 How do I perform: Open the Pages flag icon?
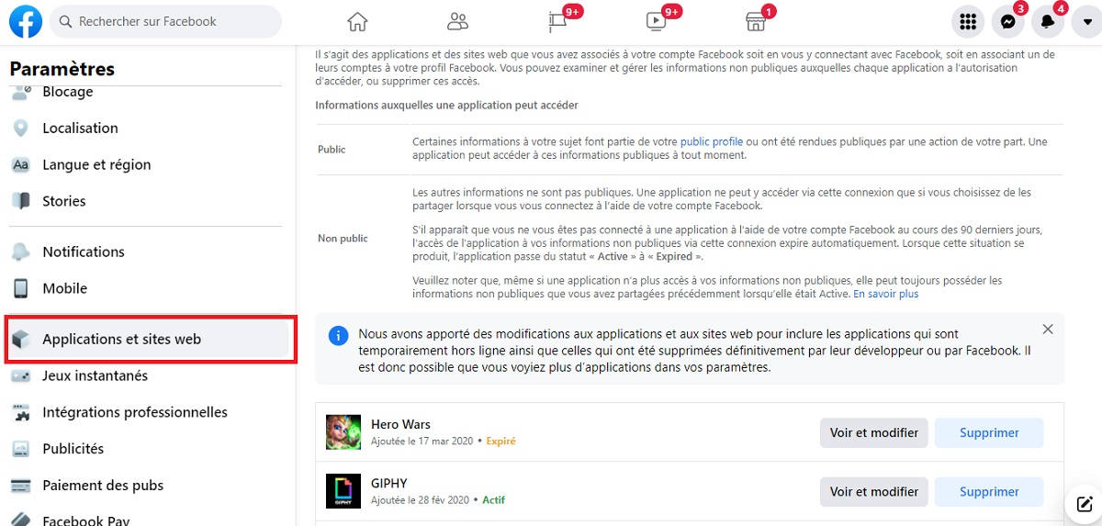click(x=557, y=21)
